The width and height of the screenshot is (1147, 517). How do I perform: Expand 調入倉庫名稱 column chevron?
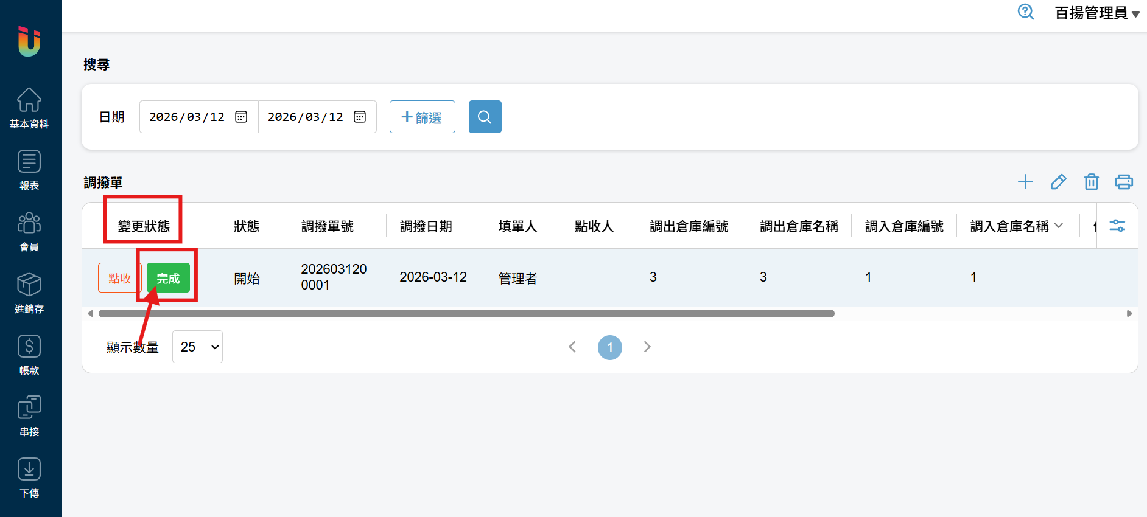click(x=1059, y=226)
